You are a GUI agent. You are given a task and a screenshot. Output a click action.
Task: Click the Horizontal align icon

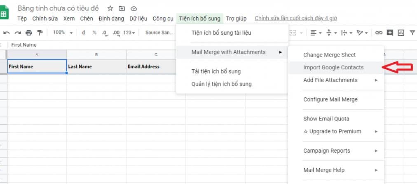pos(313,33)
